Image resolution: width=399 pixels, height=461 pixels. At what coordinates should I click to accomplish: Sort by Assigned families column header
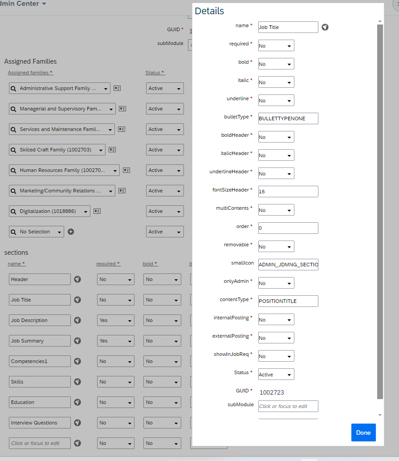pos(30,73)
